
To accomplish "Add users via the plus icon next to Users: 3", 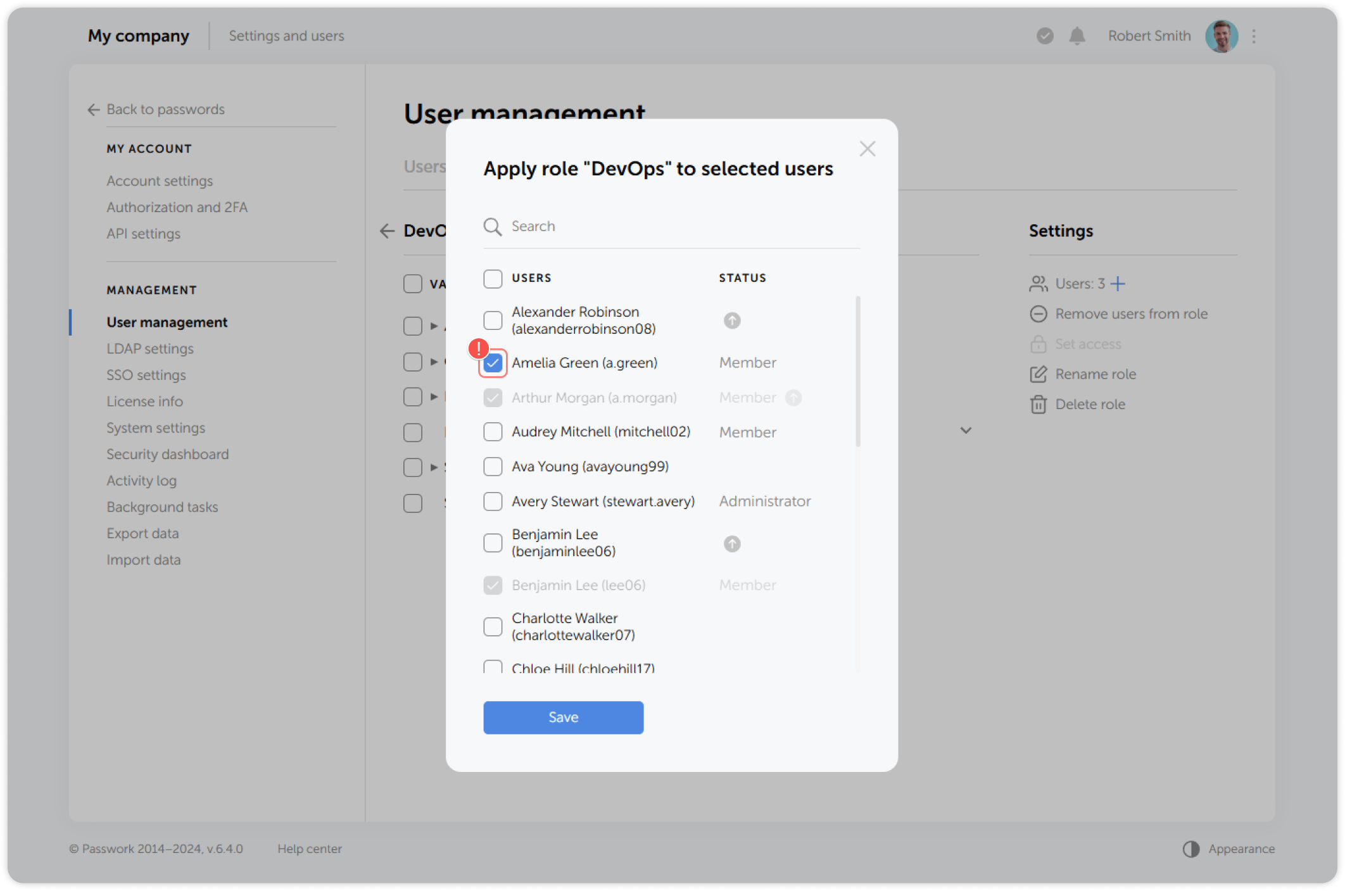I will point(1119,284).
